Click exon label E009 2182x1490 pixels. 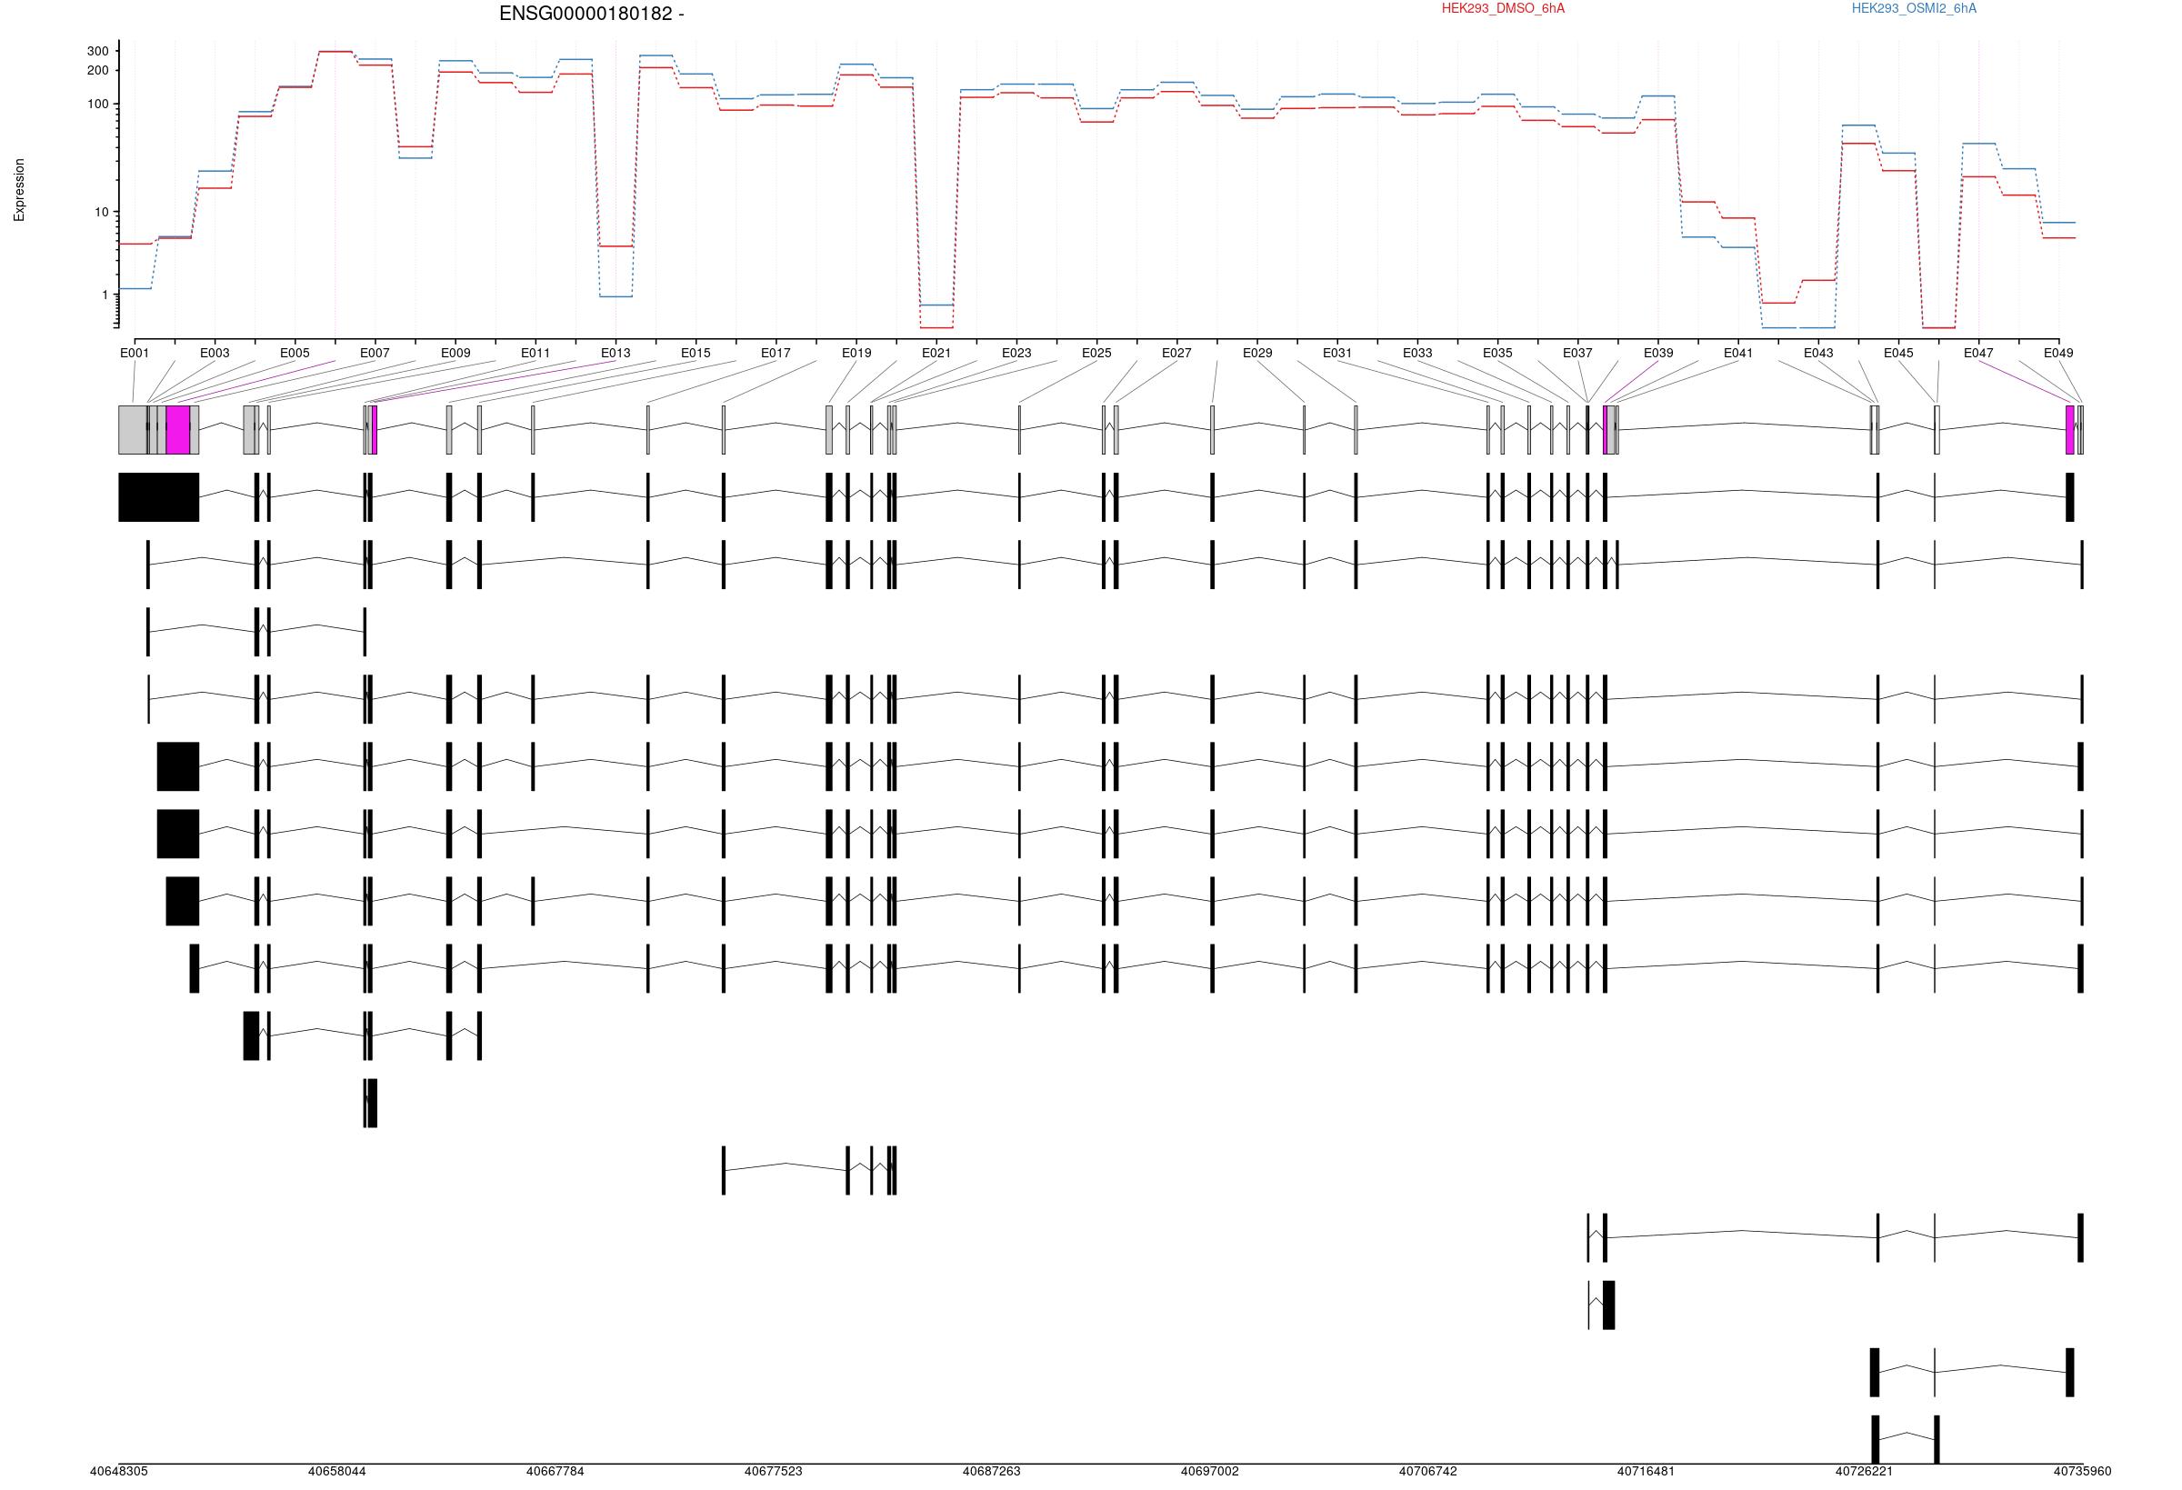pos(455,353)
